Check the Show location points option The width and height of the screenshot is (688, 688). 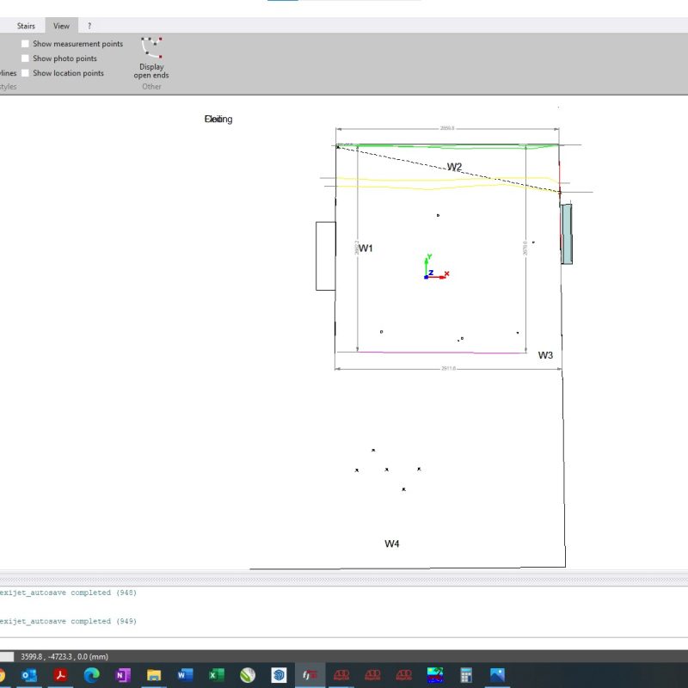click(26, 73)
